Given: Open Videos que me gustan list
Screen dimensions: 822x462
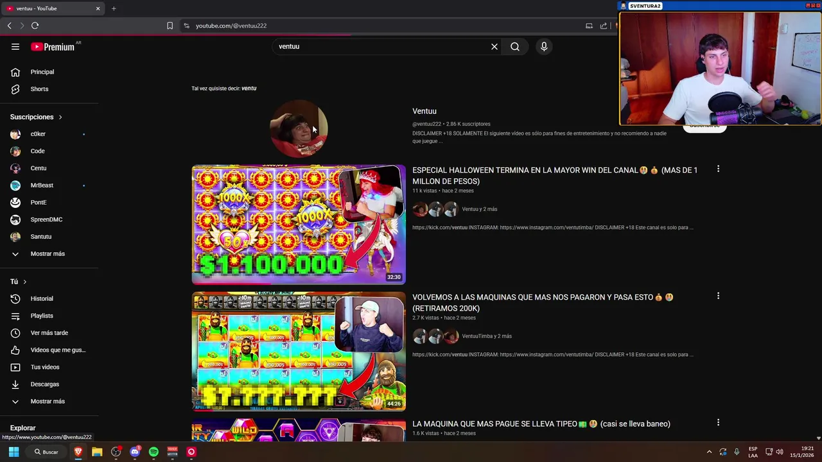Looking at the screenshot, I should [x=49, y=350].
